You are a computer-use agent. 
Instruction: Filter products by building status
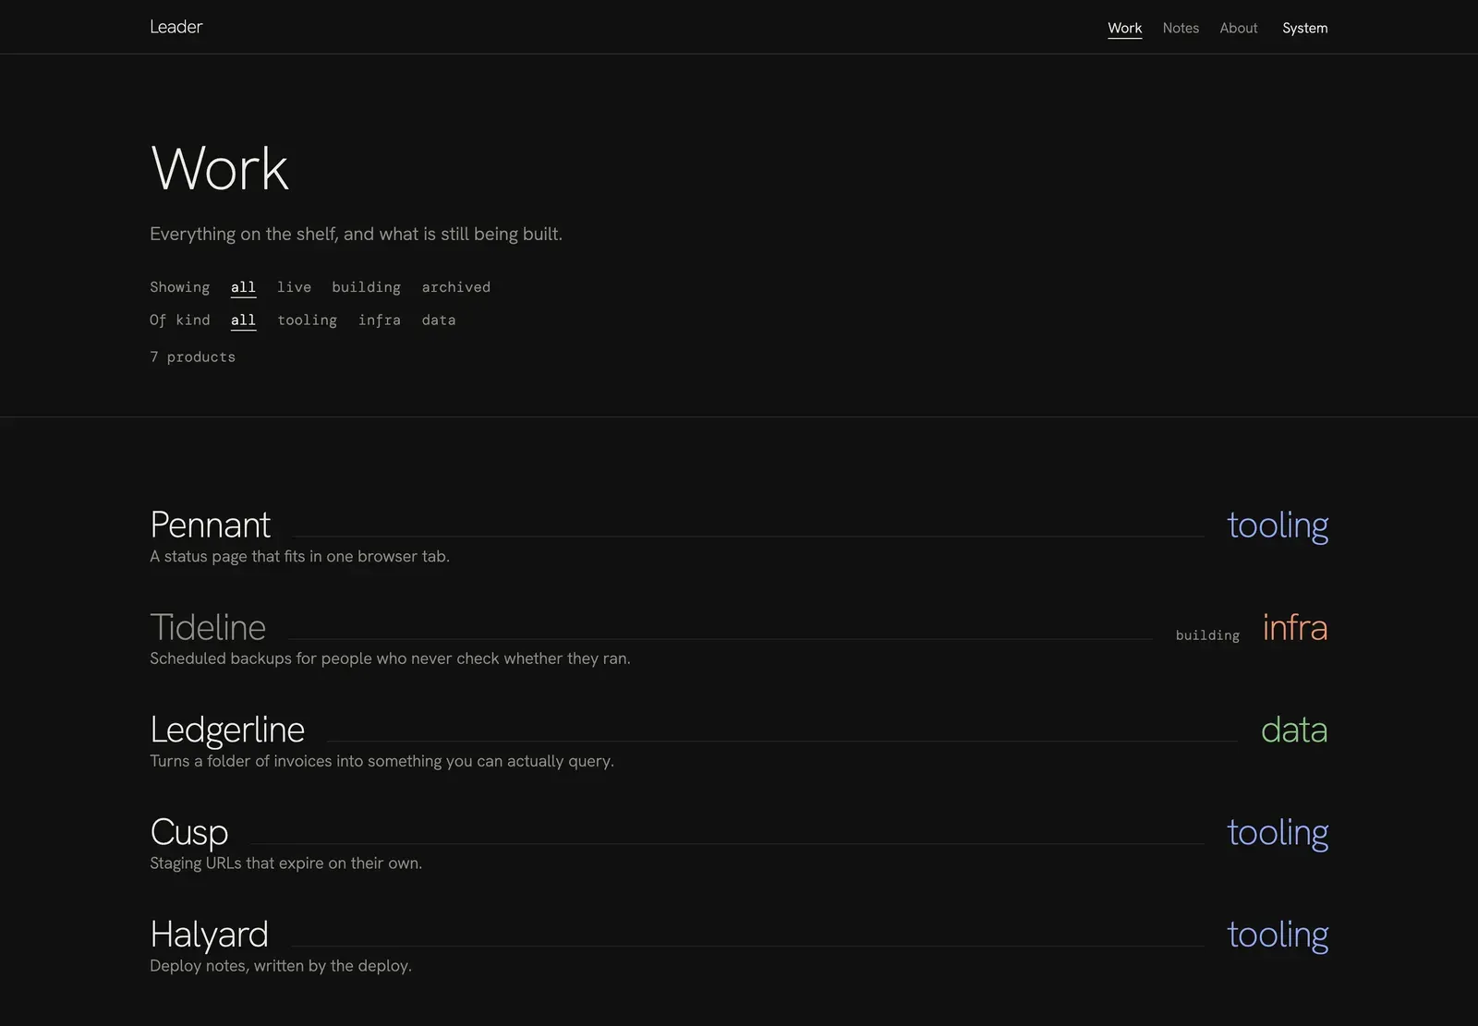366,287
